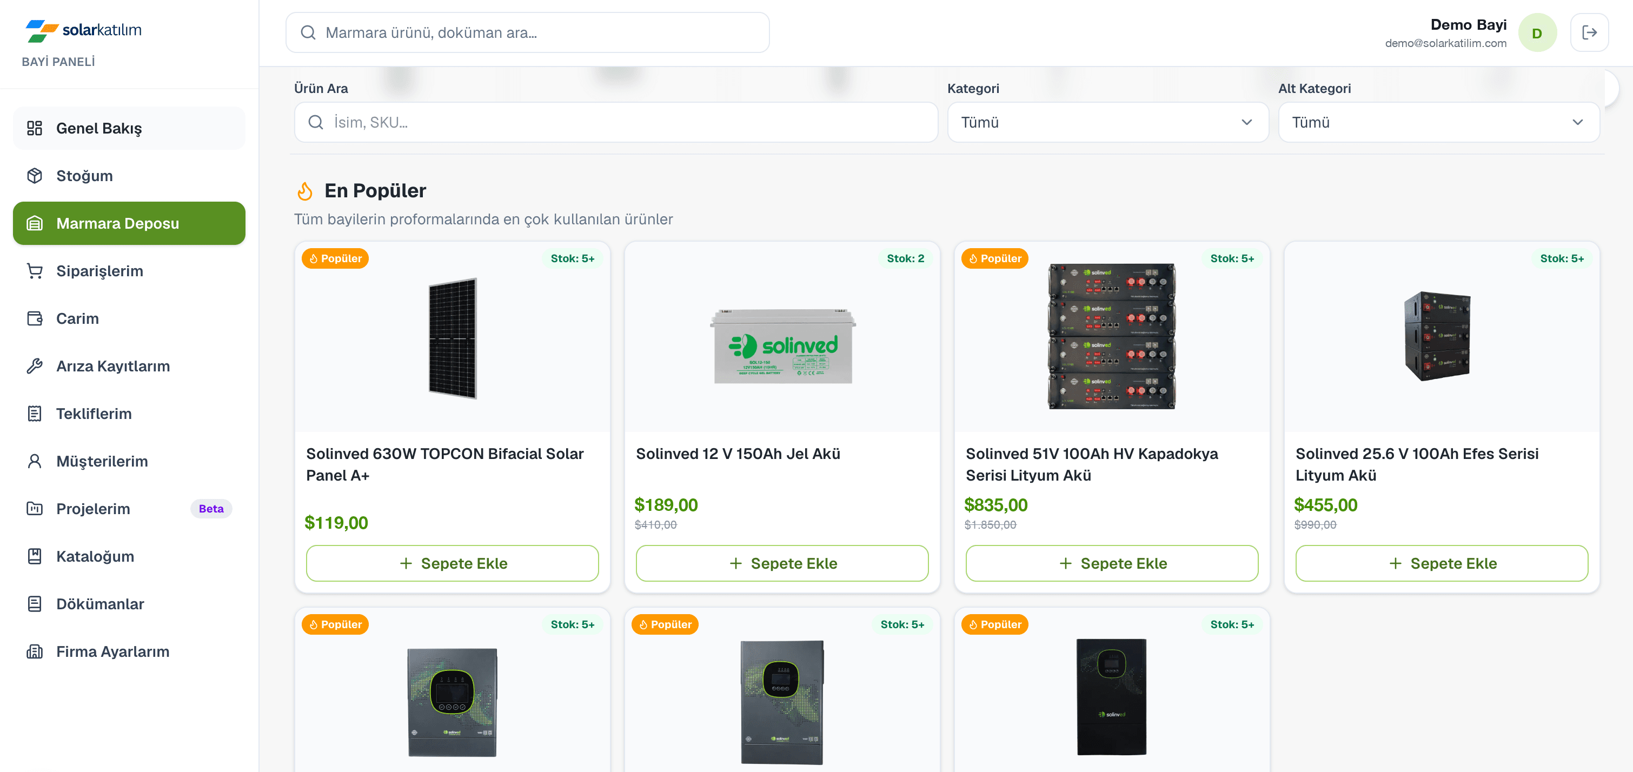The image size is (1633, 772).
Task: Click the Kataloğum book icon
Action: coord(34,556)
